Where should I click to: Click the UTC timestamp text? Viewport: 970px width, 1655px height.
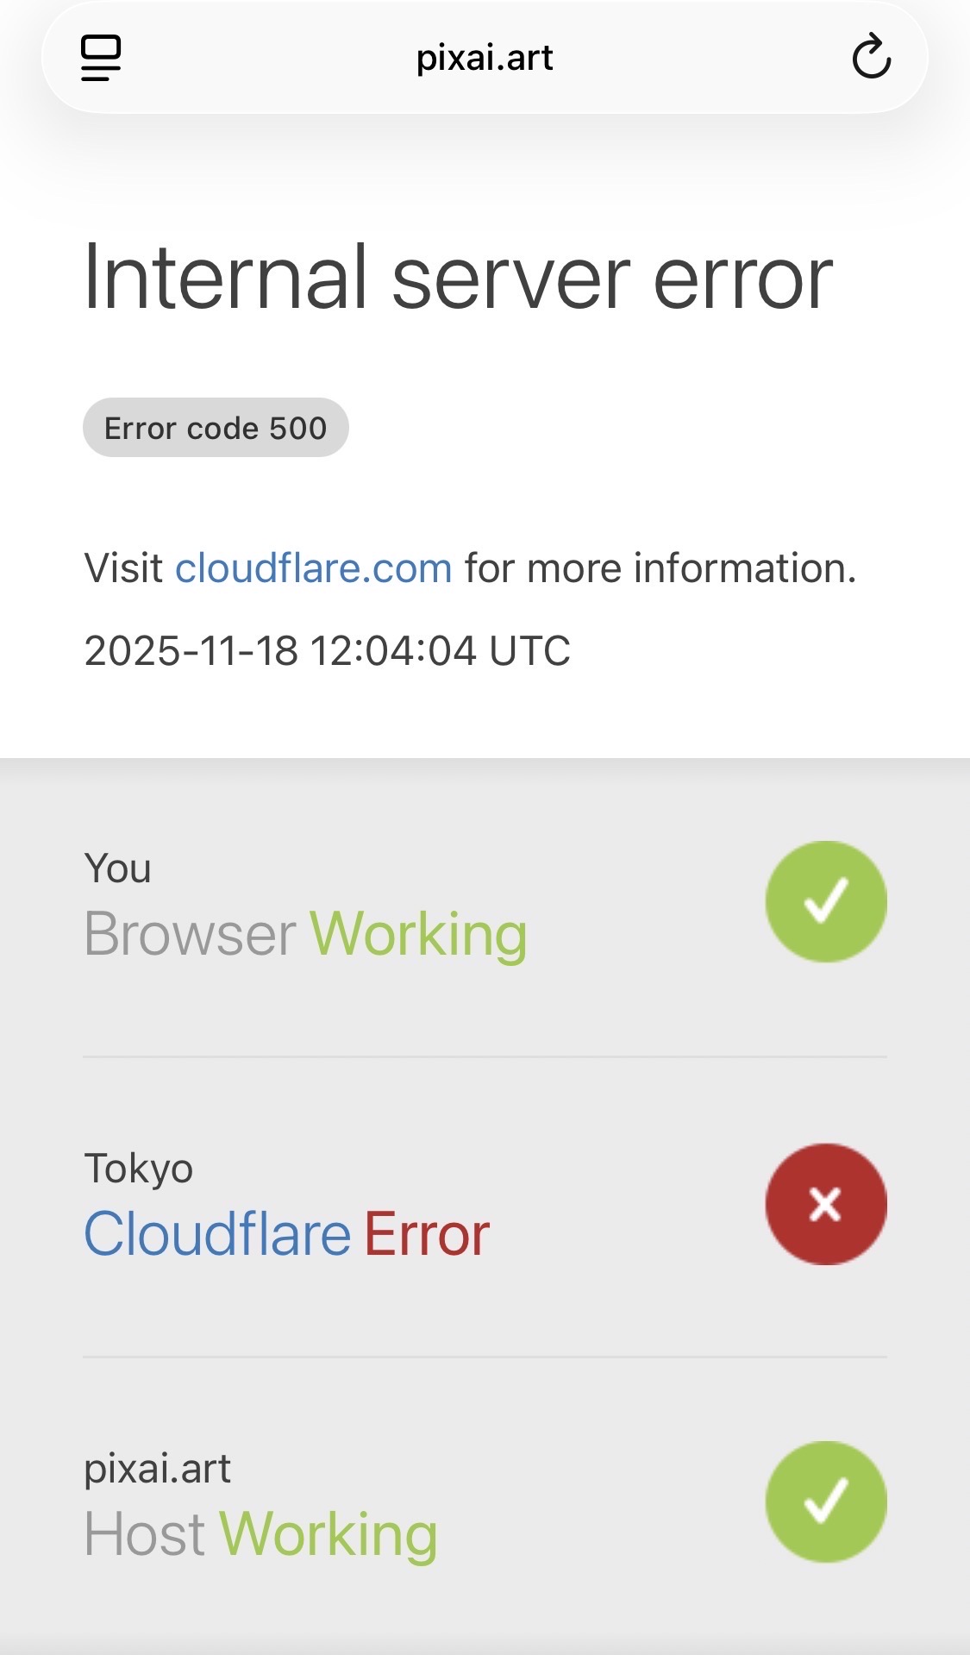click(327, 650)
